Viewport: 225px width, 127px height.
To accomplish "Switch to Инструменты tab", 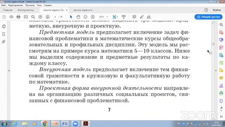I will click(26, 10).
